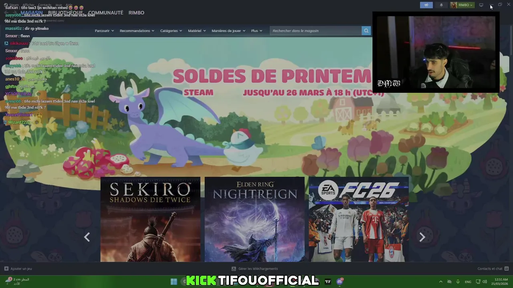Show the next featured games arrow

422,237
